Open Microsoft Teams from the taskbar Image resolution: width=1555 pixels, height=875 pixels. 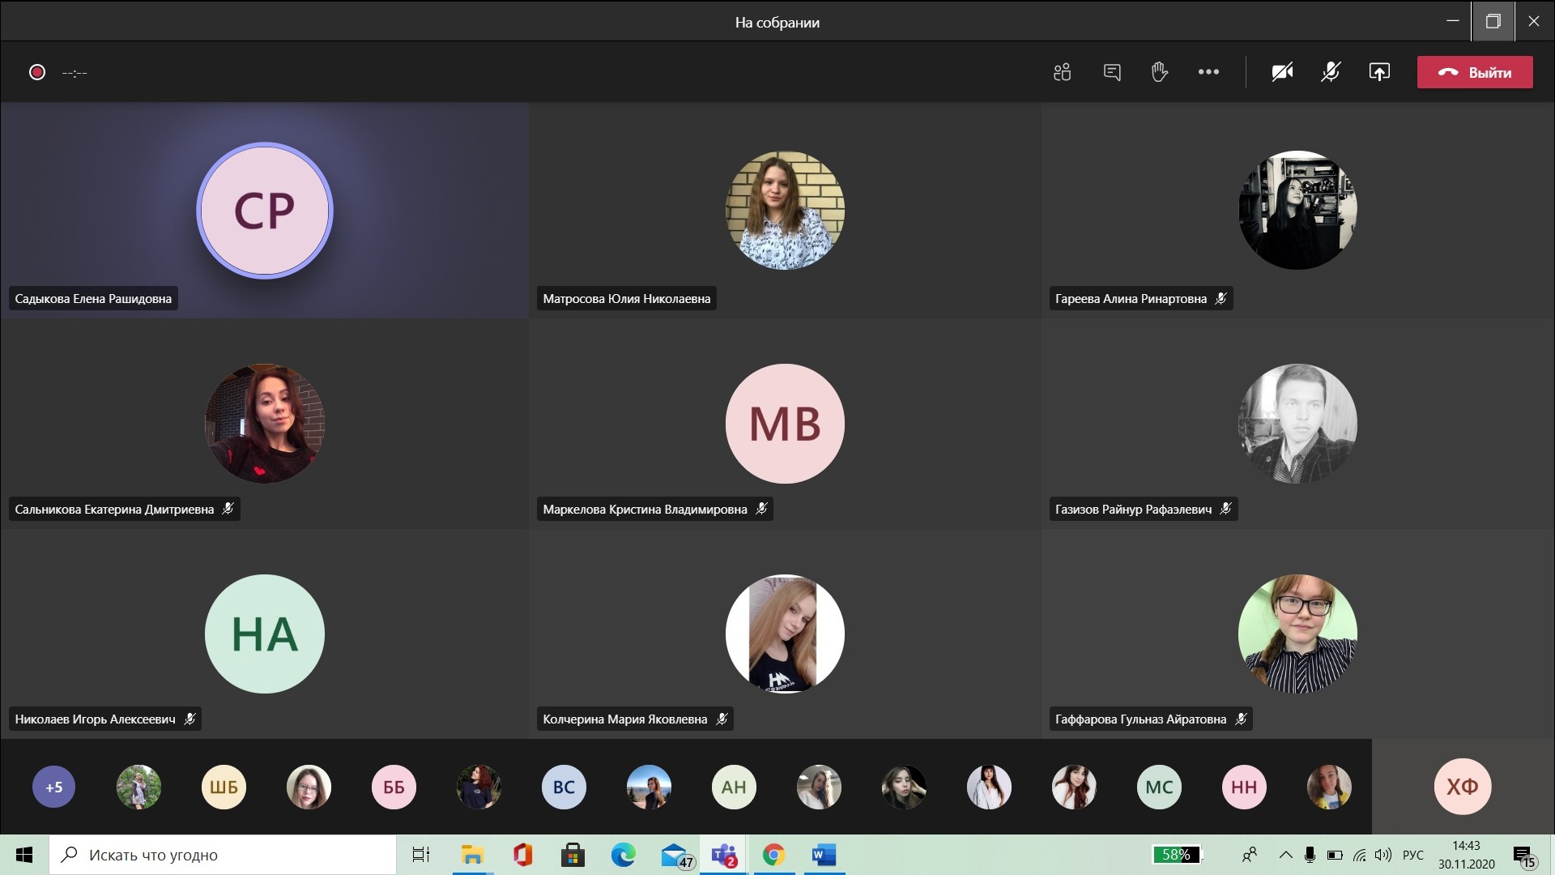(x=723, y=855)
